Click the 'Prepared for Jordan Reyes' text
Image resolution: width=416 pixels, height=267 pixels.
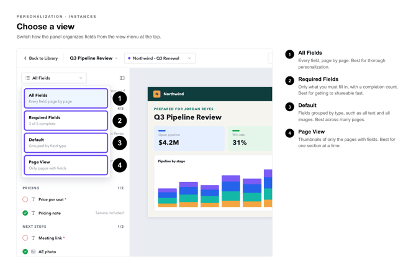coord(184,109)
